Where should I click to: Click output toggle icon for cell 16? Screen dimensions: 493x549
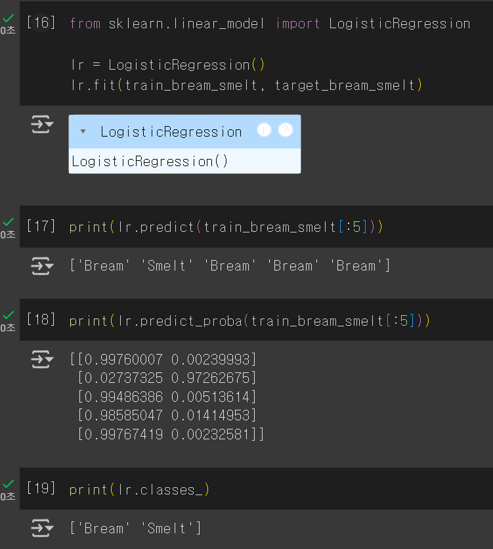tap(42, 124)
